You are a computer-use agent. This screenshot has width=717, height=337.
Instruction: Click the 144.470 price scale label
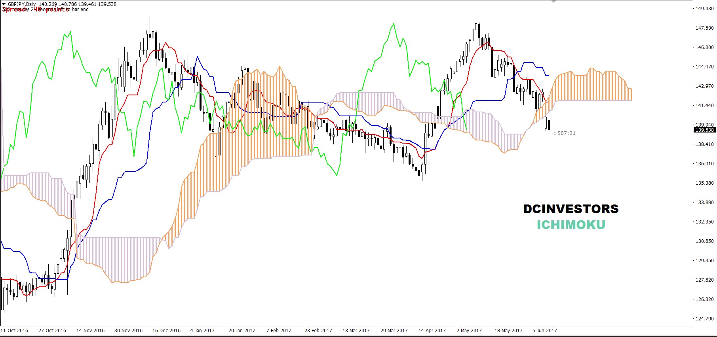click(x=705, y=67)
